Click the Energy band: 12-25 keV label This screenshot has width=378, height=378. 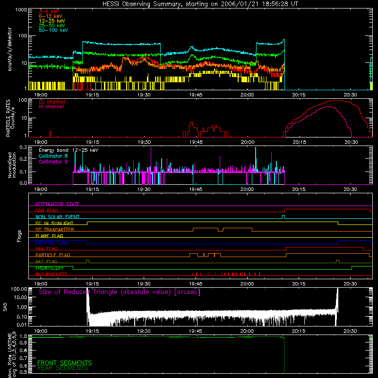pyautogui.click(x=69, y=150)
